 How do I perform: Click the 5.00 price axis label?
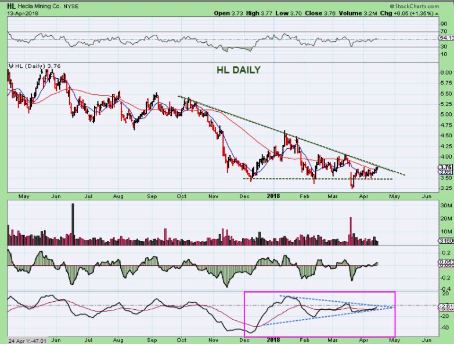446,115
